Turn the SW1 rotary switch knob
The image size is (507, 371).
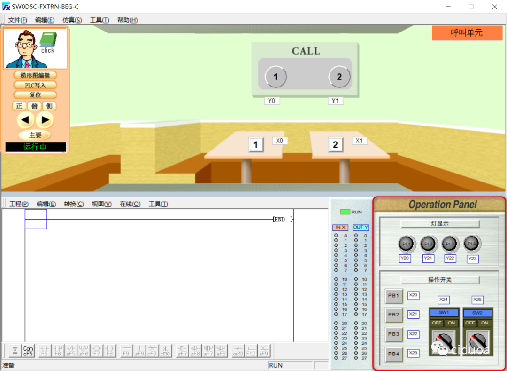[x=444, y=341]
